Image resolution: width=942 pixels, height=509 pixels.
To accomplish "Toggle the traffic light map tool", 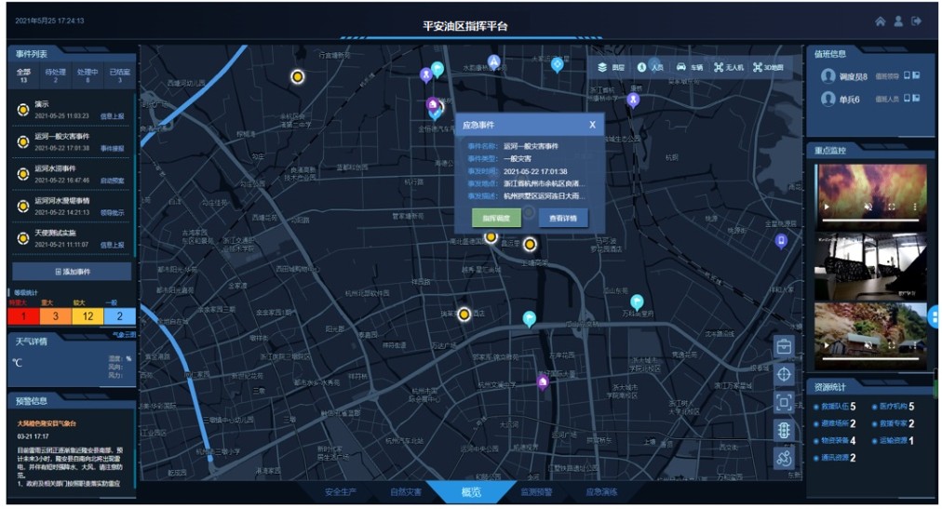I will (784, 430).
